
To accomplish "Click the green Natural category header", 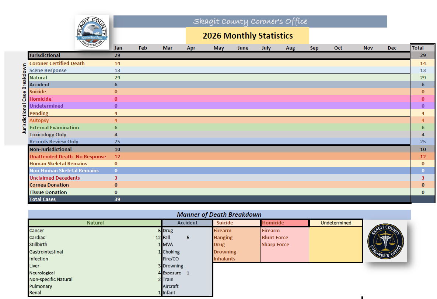I will (x=95, y=223).
